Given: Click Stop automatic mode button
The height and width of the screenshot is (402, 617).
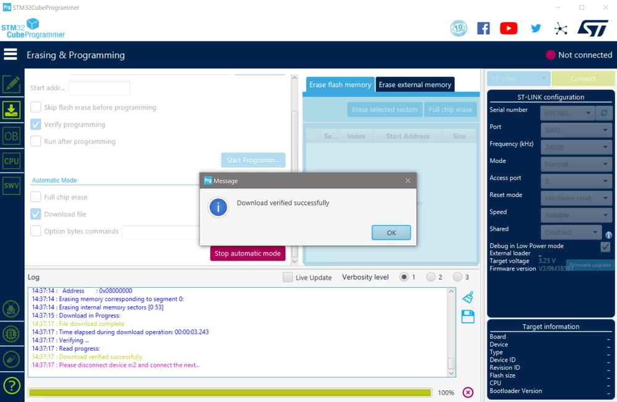Looking at the screenshot, I should coord(248,253).
